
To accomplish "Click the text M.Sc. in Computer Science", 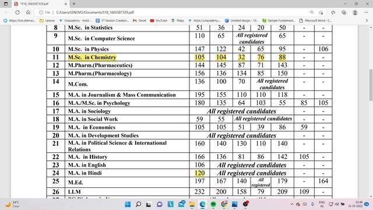I will 101,38.
